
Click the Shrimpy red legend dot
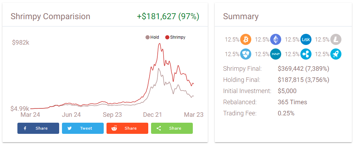(167, 37)
